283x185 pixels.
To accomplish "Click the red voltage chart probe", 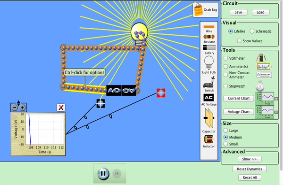I will point(161,93).
